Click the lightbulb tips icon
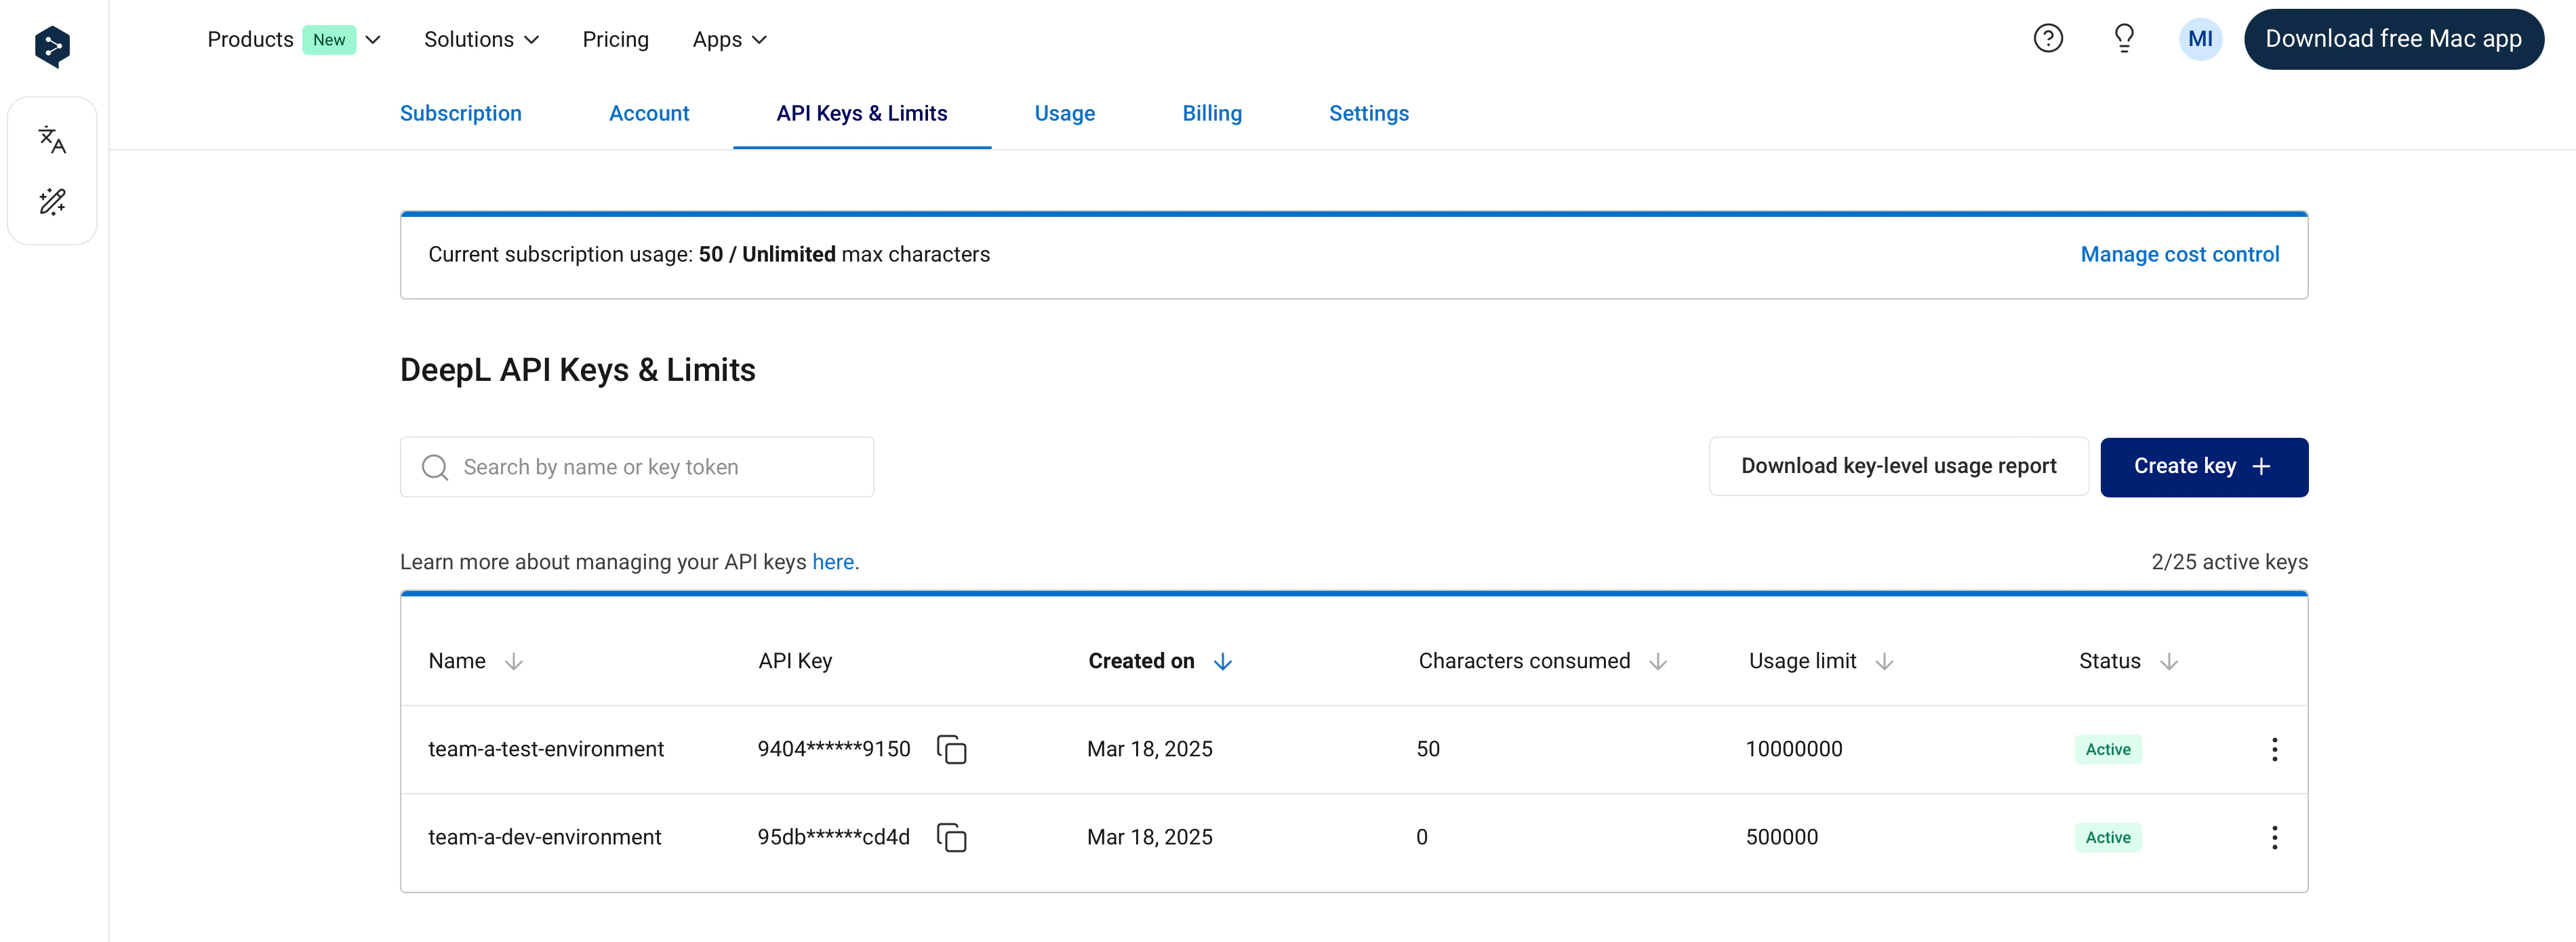The height and width of the screenshot is (942, 2576). point(2123,39)
